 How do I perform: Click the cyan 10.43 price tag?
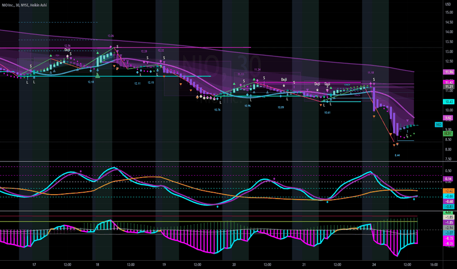pyautogui.click(x=449, y=102)
